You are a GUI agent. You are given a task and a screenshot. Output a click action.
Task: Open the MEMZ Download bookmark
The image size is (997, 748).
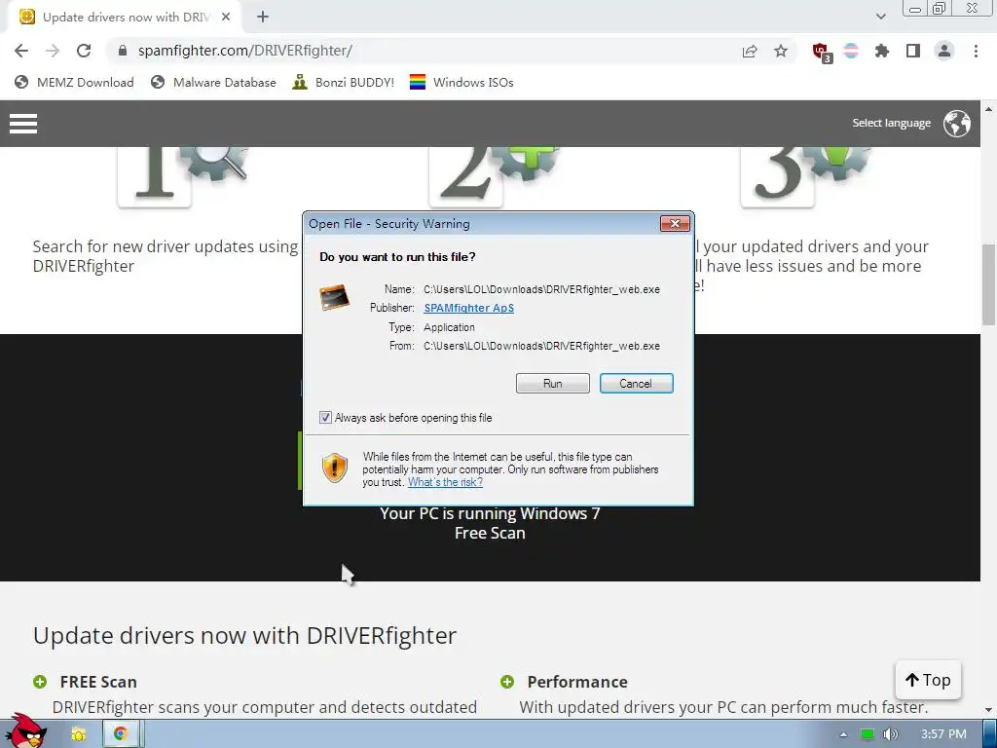coord(74,82)
